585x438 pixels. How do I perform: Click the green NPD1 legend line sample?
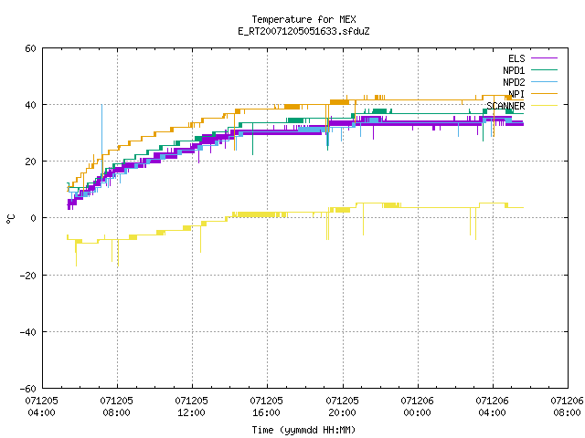[x=544, y=70]
